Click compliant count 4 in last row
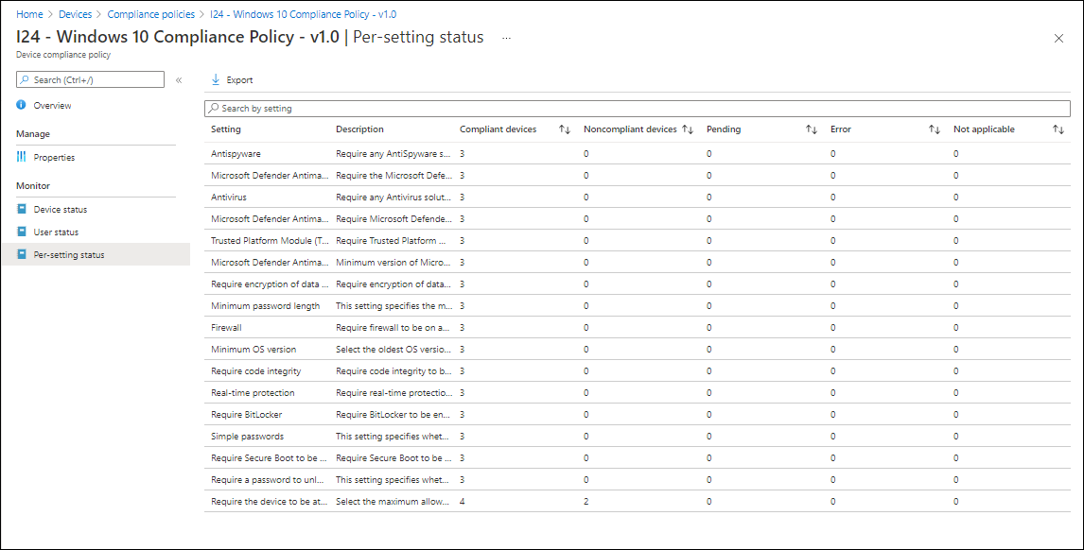This screenshot has height=550, width=1084. click(463, 502)
